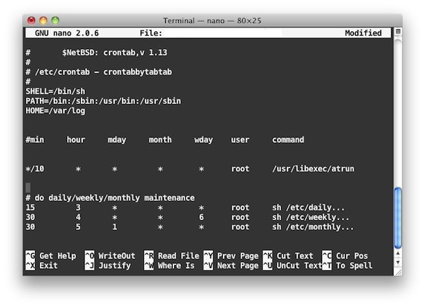Click the #min column header
Screen dimensions: 425x307
[x=35, y=139]
